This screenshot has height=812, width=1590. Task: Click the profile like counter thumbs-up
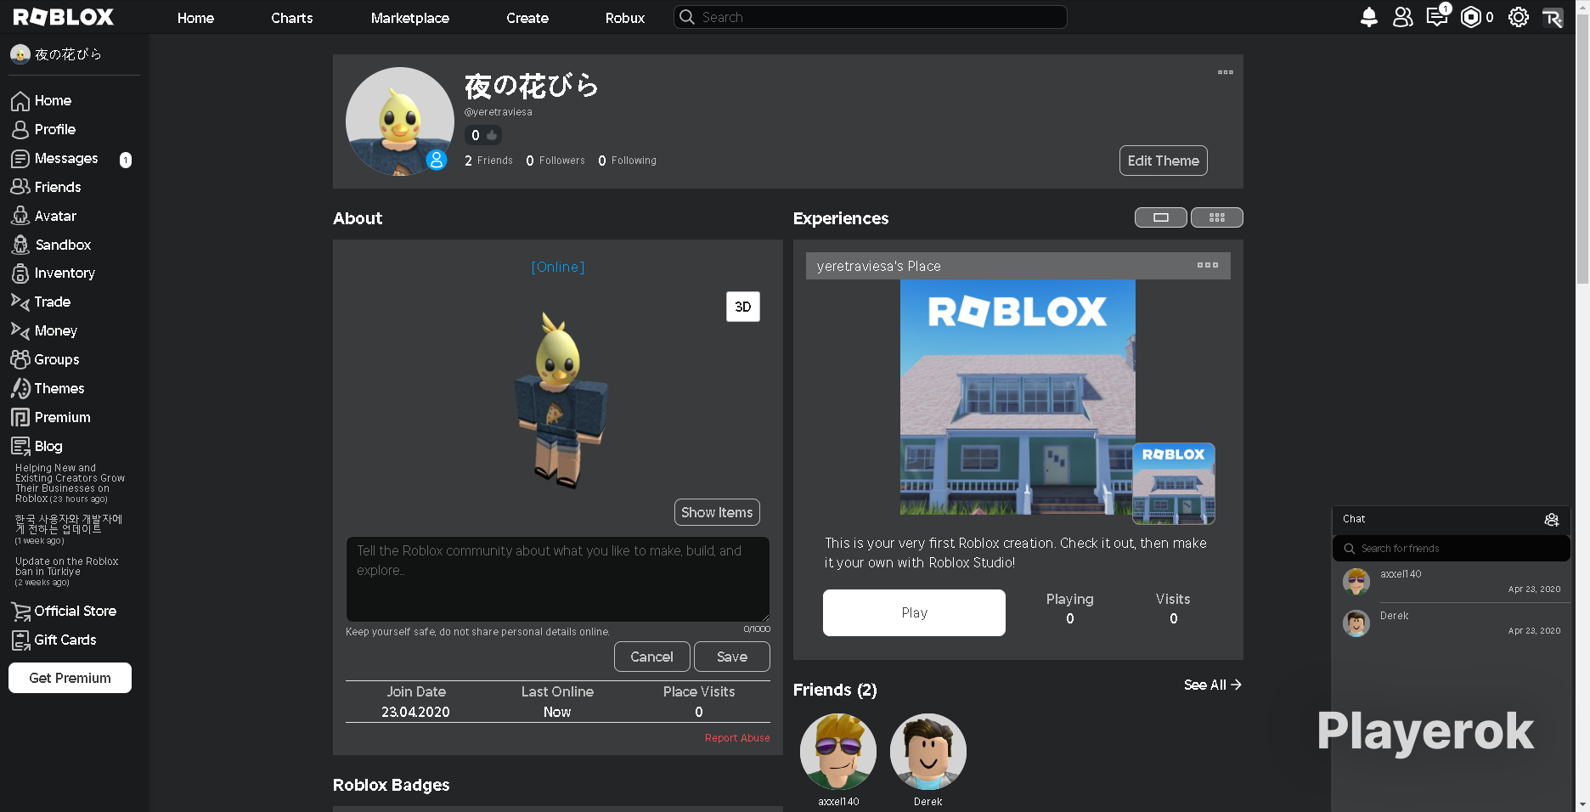tap(492, 135)
